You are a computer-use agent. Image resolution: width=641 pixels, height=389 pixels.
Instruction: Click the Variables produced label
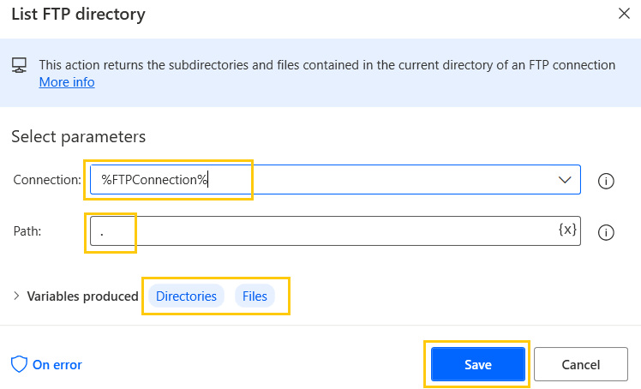82,296
